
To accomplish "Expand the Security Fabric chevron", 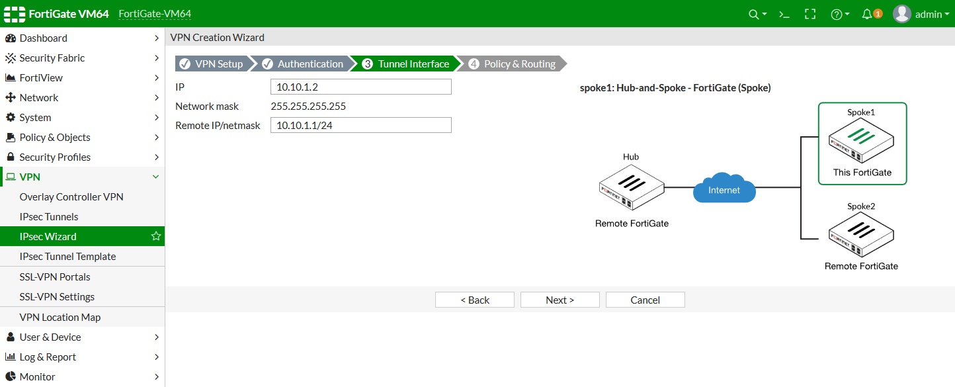I will pyautogui.click(x=157, y=58).
